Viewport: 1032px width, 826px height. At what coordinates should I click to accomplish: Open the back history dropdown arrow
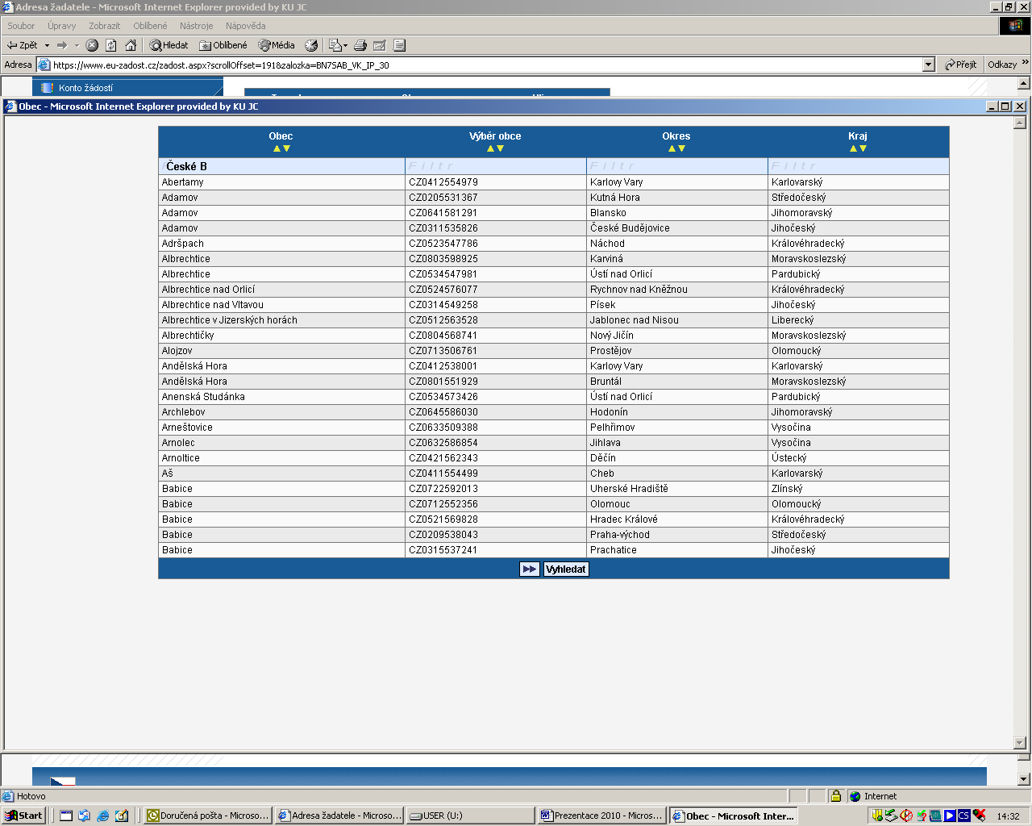point(47,45)
